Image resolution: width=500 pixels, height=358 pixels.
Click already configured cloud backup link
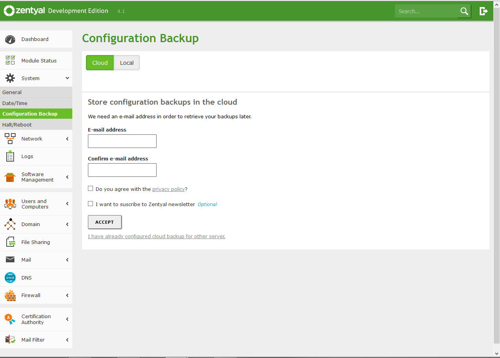click(157, 236)
